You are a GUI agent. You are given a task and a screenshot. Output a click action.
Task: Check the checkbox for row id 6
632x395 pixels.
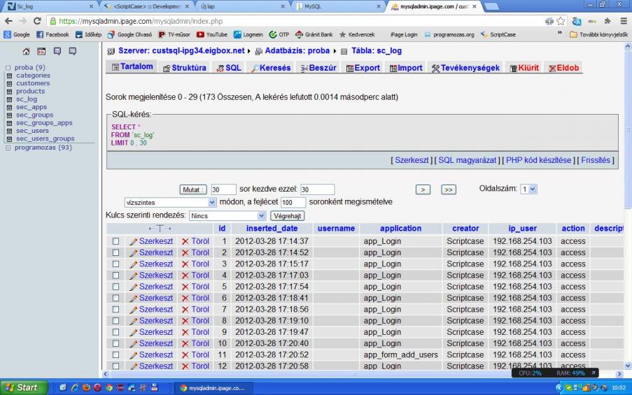[x=115, y=298]
